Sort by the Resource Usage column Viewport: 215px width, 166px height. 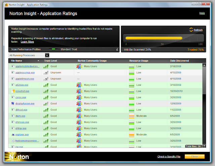tap(139, 61)
